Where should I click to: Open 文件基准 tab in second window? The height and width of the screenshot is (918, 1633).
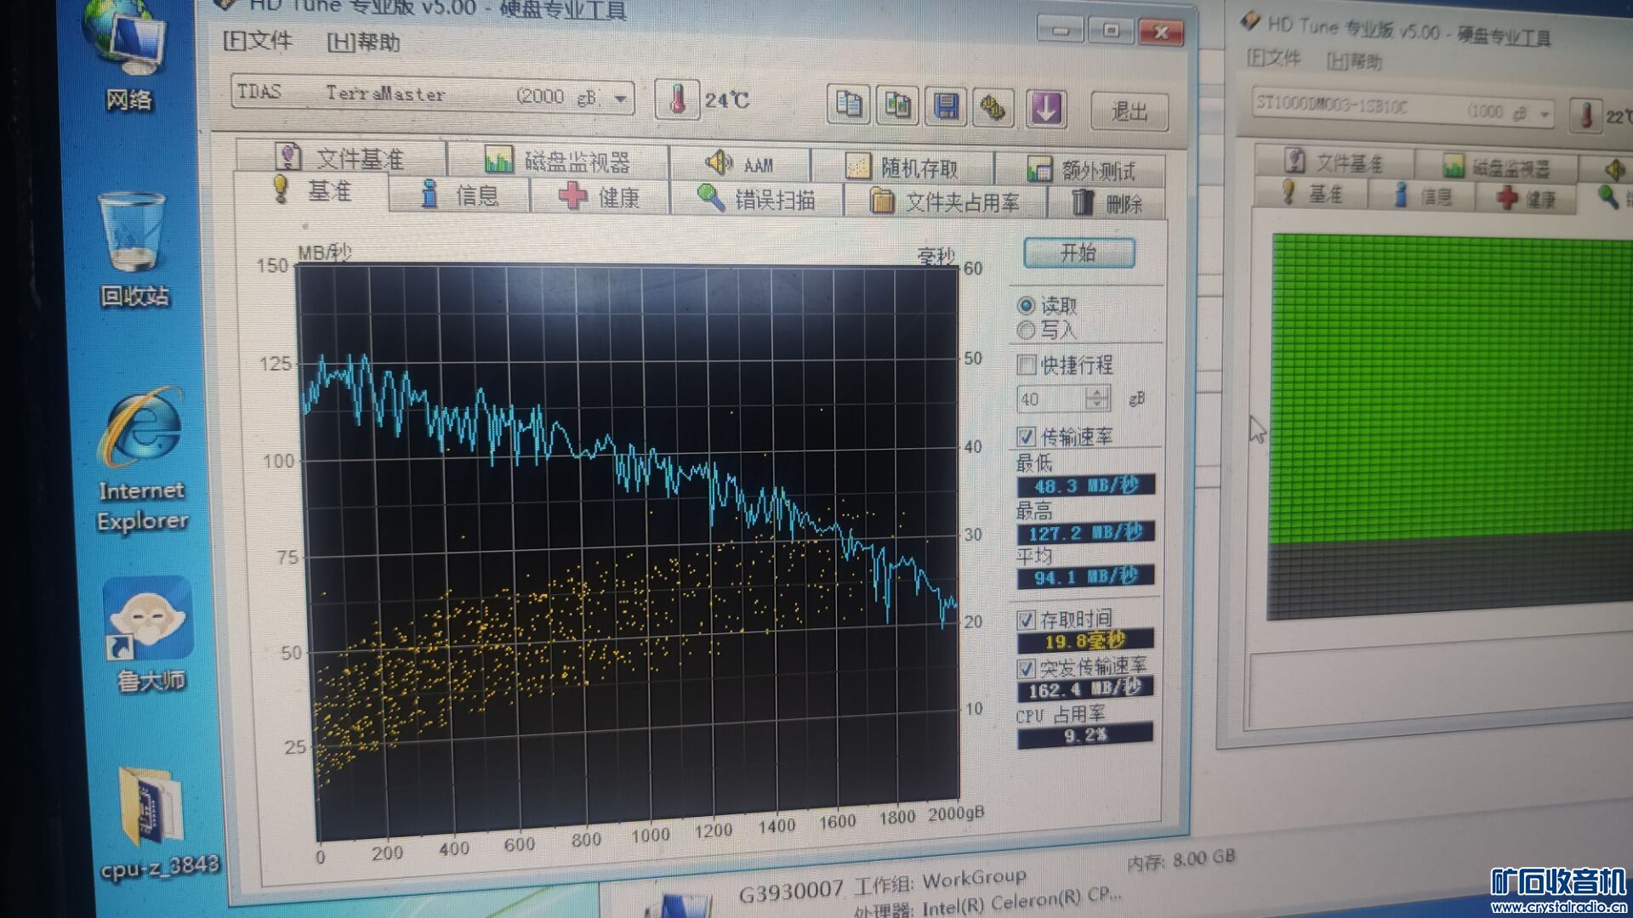(1335, 161)
